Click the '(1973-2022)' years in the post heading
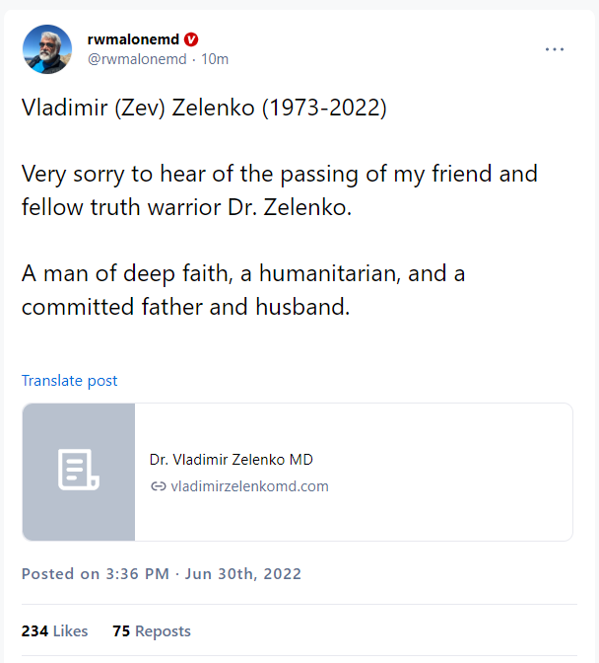The width and height of the screenshot is (599, 663). coord(324,108)
